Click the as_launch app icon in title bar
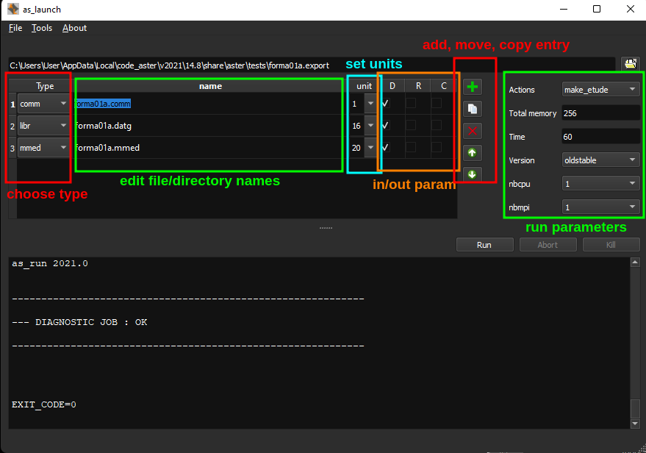The width and height of the screenshot is (646, 453). click(13, 10)
